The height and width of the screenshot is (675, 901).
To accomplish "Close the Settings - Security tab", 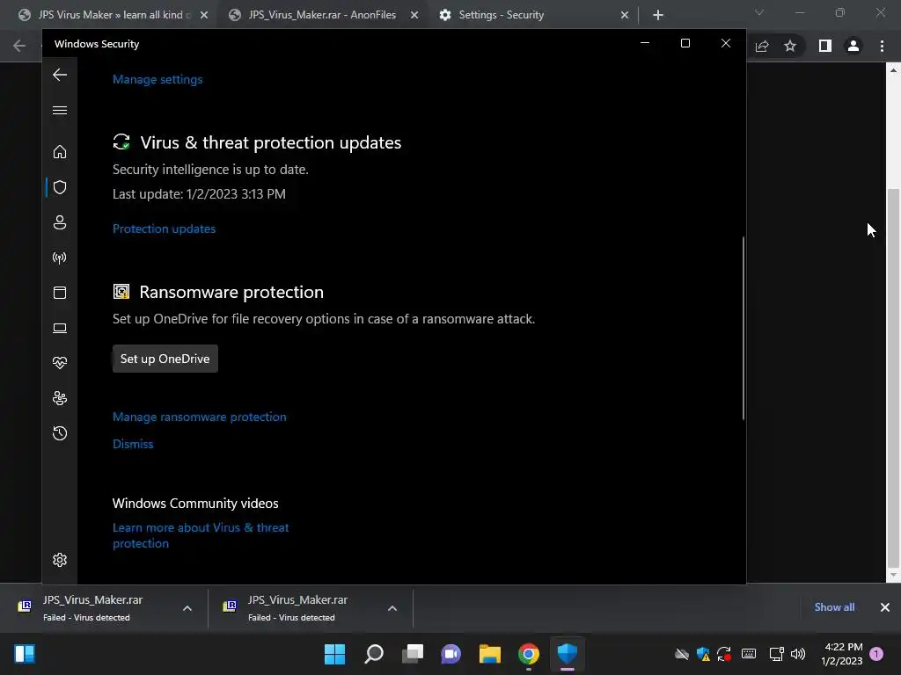I will click(625, 16).
